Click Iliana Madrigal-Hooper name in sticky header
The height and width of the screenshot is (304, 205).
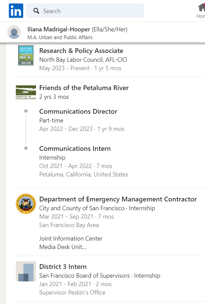coord(59,29)
